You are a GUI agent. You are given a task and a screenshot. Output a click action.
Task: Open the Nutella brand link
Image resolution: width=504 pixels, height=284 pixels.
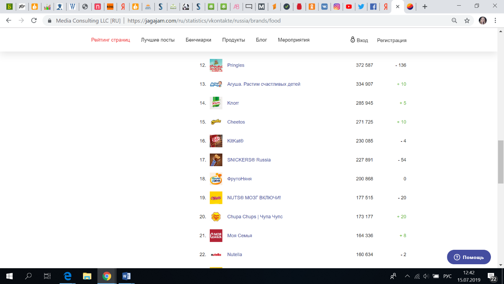click(x=235, y=254)
